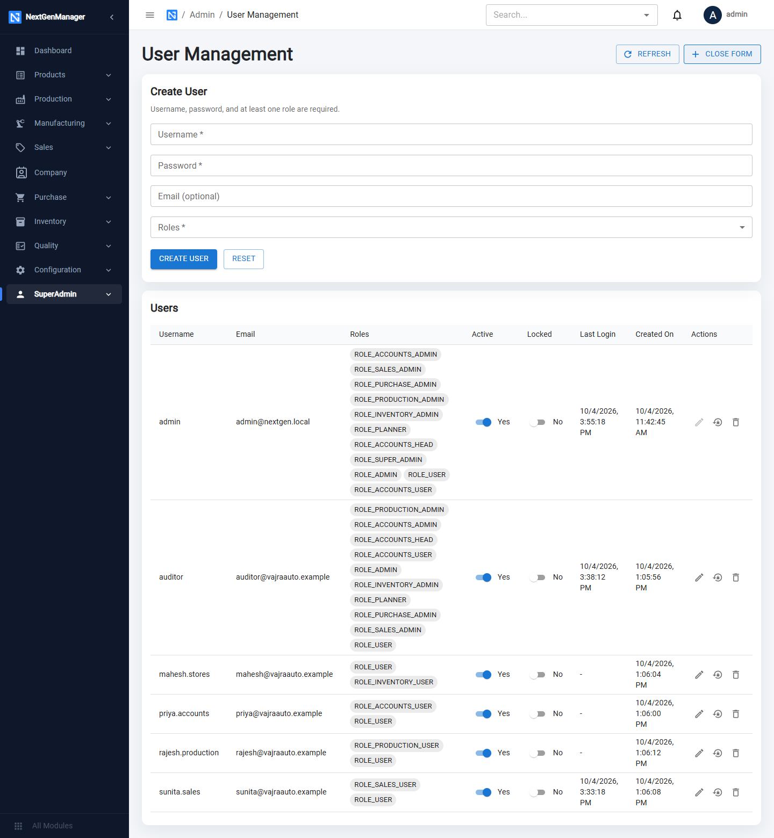The image size is (774, 838).
Task: Delete the mahesh.stores user
Action: coord(736,675)
